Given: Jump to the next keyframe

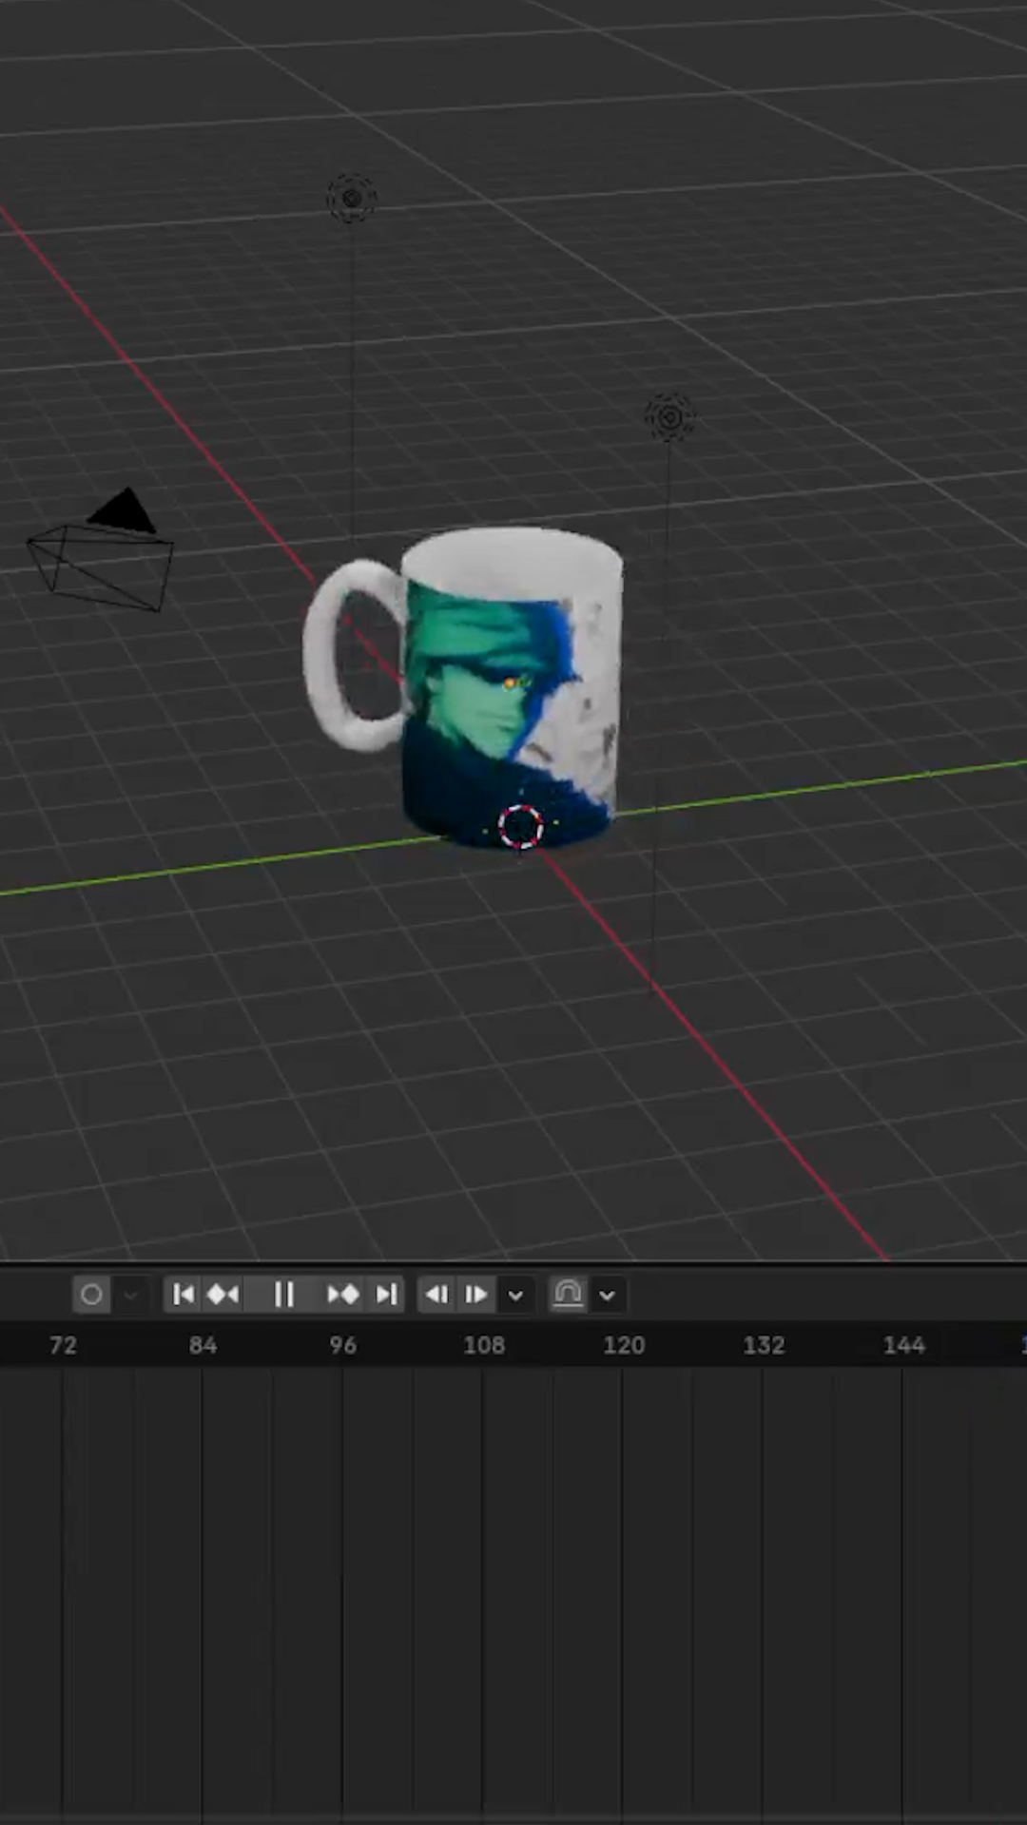Looking at the screenshot, I should click(x=342, y=1295).
